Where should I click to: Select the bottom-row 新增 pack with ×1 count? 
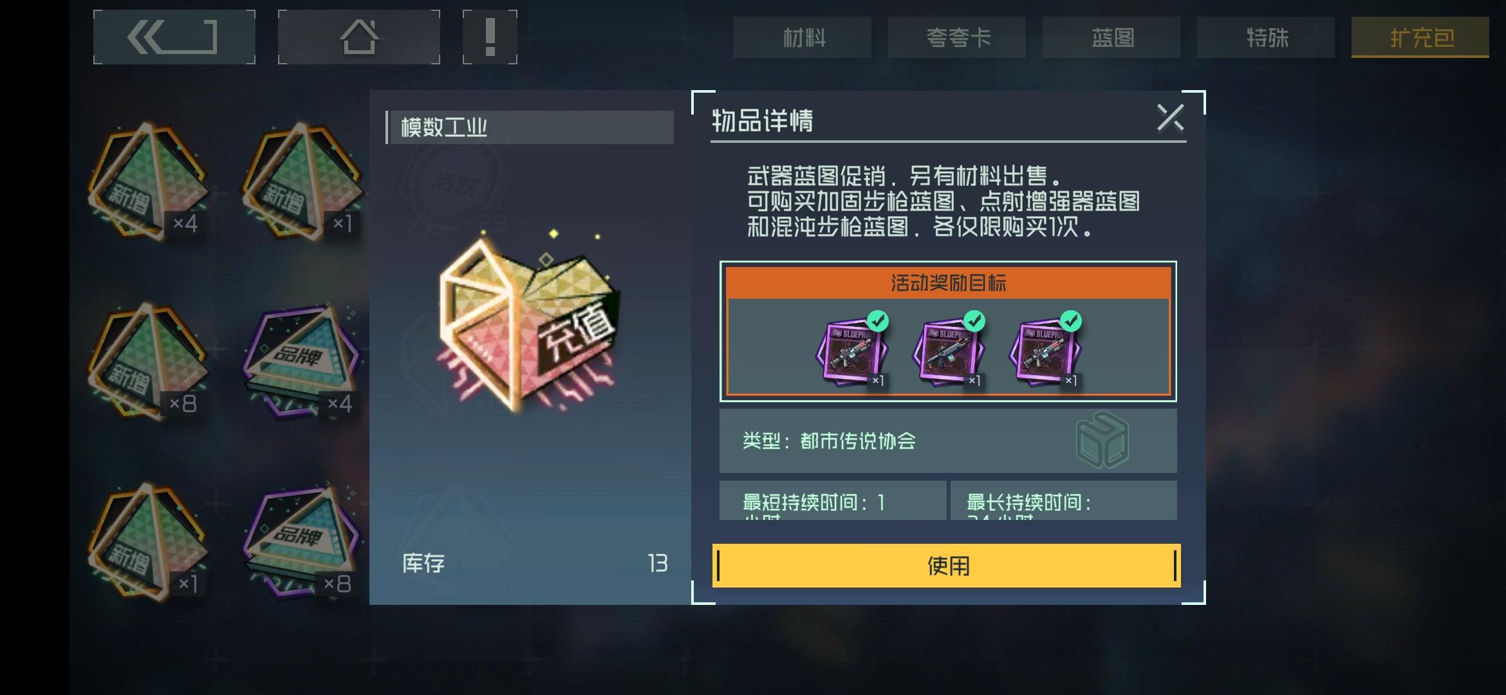point(147,542)
